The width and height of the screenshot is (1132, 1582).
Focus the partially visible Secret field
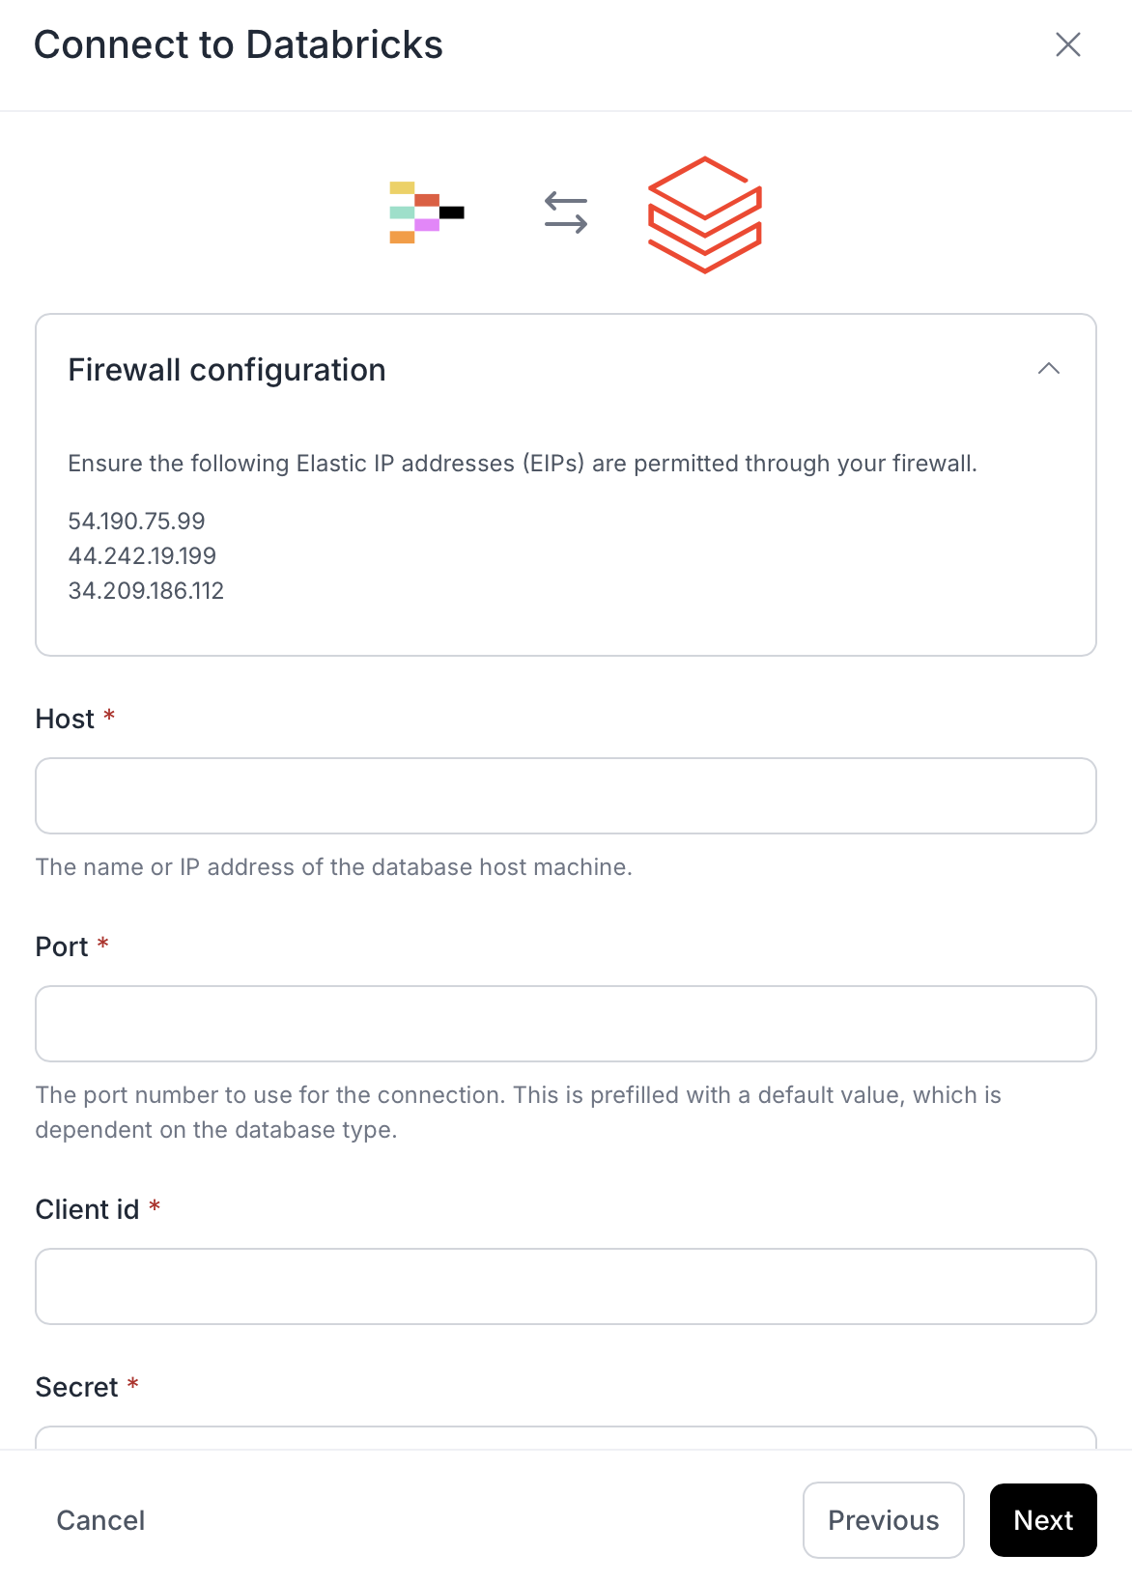point(566,1437)
